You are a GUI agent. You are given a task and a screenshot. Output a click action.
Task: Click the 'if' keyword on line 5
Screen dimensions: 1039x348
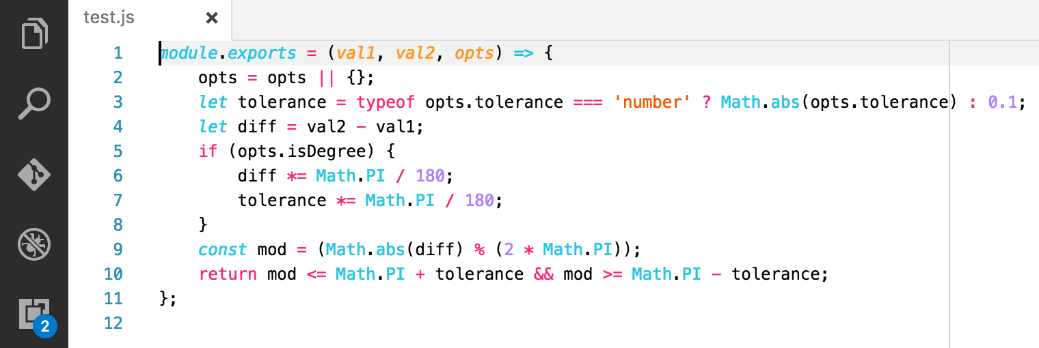pyautogui.click(x=208, y=151)
